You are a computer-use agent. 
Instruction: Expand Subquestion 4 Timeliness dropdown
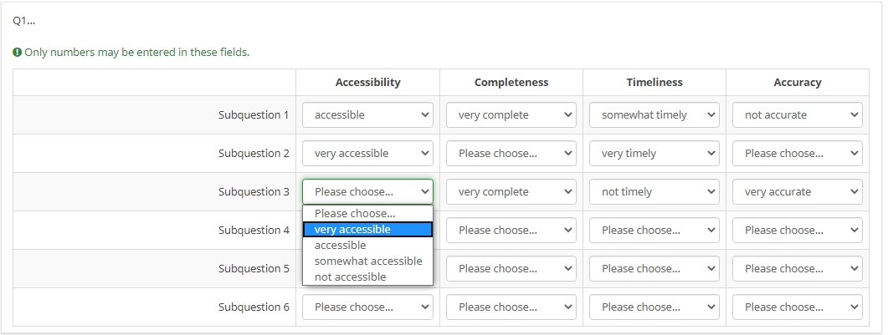pos(654,231)
